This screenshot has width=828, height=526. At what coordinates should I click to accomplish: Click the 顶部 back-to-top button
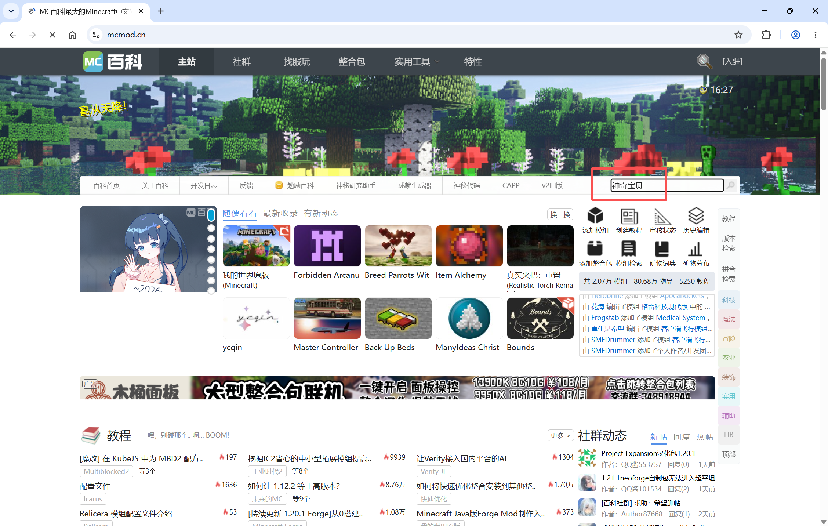pyautogui.click(x=729, y=454)
